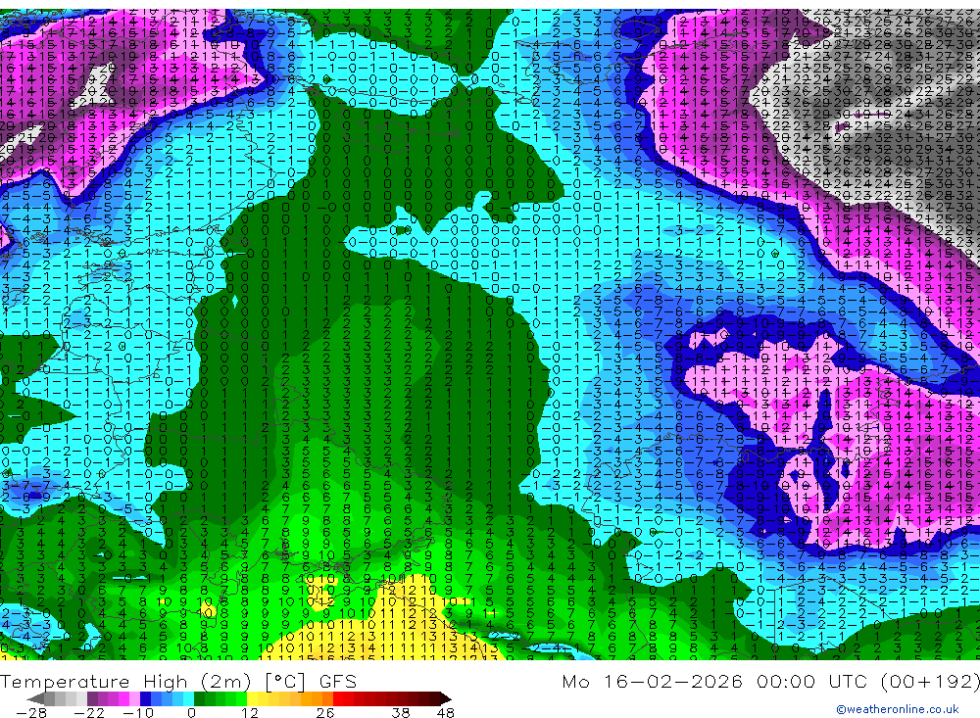This screenshot has height=718, width=980.
Task: Pick the dark navy blue swatch in the legend
Action: click(x=146, y=698)
